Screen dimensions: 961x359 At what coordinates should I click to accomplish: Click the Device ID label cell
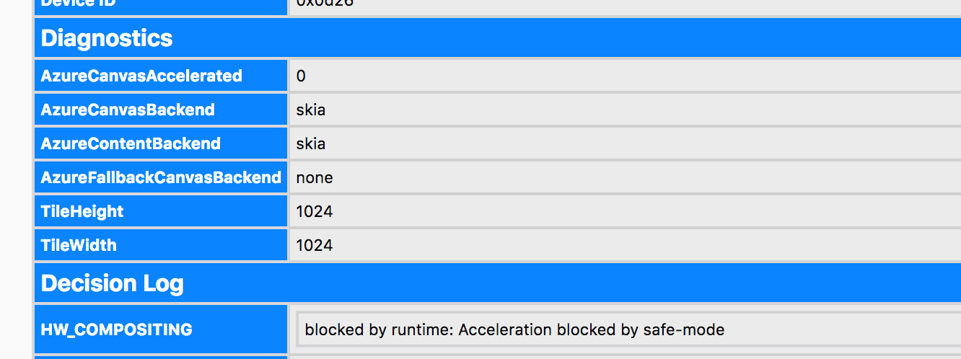[x=160, y=4]
